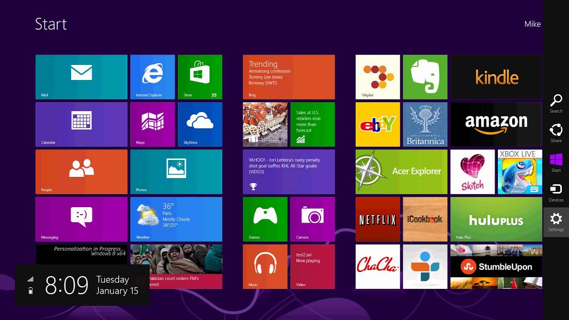Open the Kindle tile
The image size is (569, 320).
(496, 77)
